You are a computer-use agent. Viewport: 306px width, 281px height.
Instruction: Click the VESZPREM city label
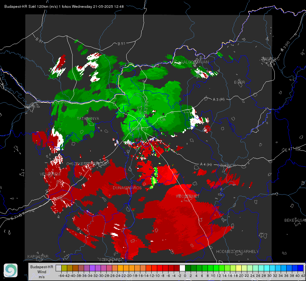(50, 174)
